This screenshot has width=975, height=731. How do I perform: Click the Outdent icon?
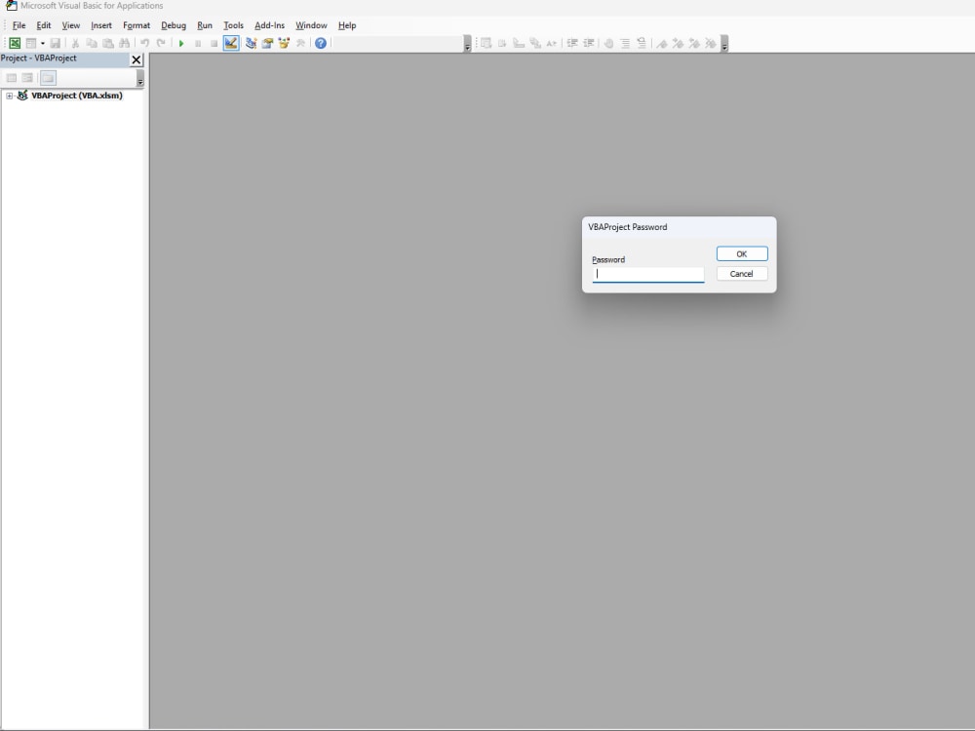click(588, 43)
